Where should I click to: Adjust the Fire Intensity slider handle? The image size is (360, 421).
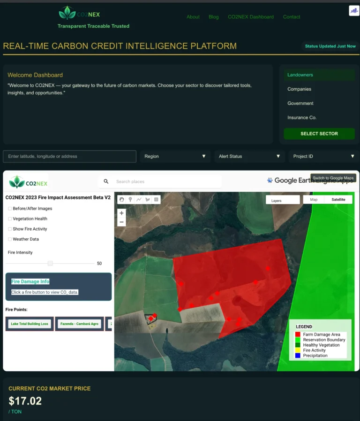(50, 264)
